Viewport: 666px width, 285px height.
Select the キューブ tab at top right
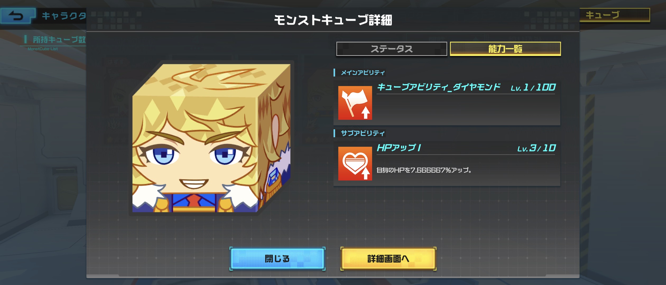pyautogui.click(x=614, y=15)
